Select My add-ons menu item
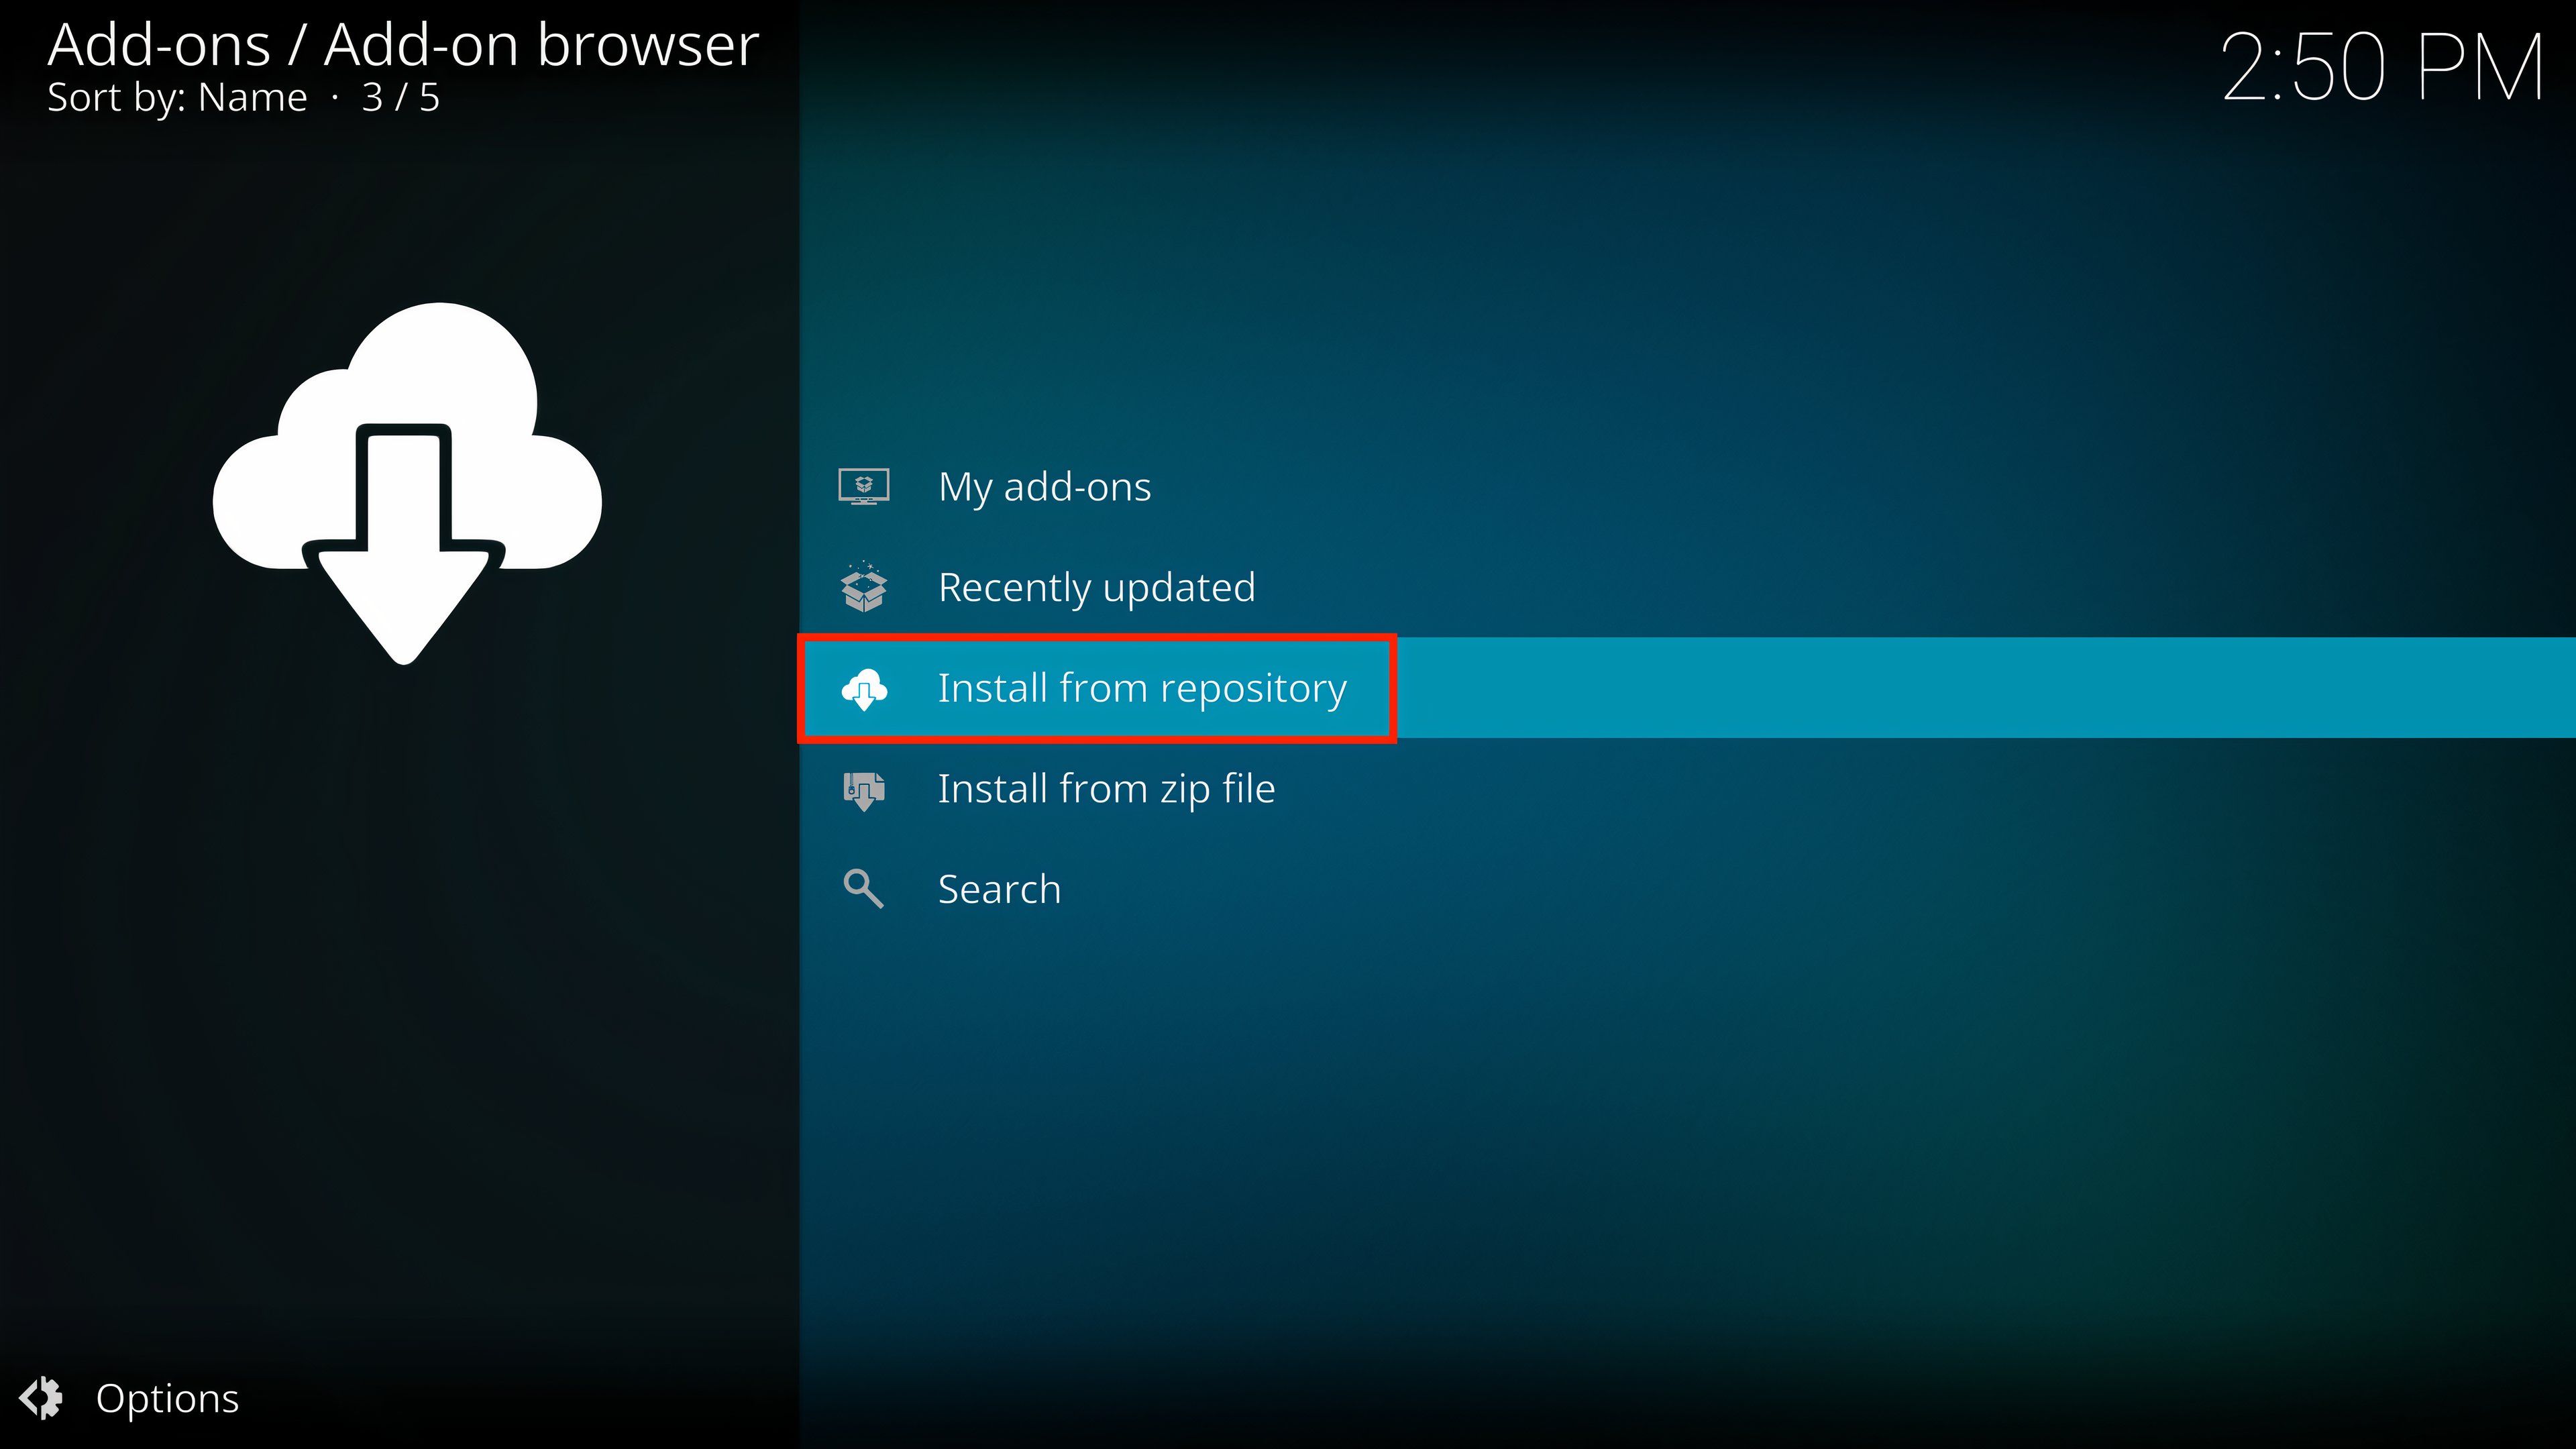The image size is (2576, 1449). pos(1047,485)
